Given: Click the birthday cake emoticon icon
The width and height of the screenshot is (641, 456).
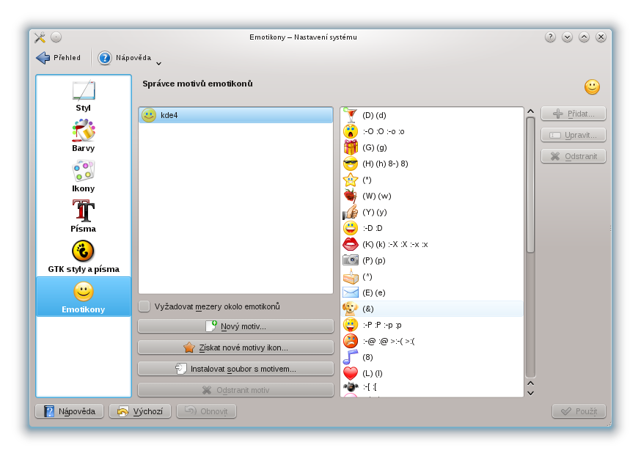Looking at the screenshot, I should 351,276.
